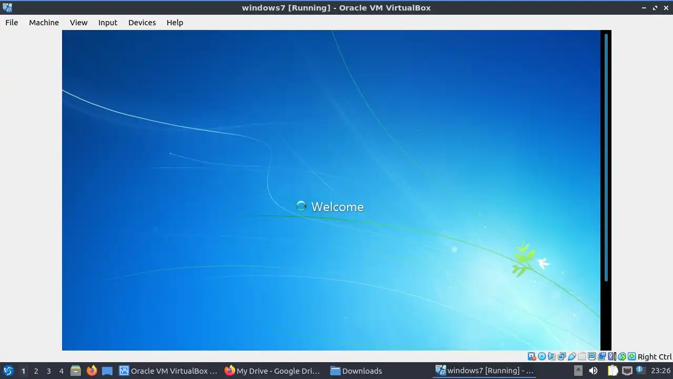The width and height of the screenshot is (673, 379).
Task: Open the Input menu
Action: point(108,23)
